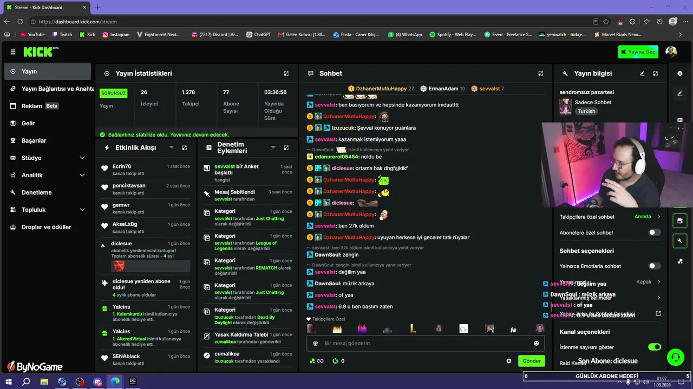This screenshot has width=693, height=389.
Task: Click the Sadece Sohbet category thumbnail
Action: coord(566,106)
